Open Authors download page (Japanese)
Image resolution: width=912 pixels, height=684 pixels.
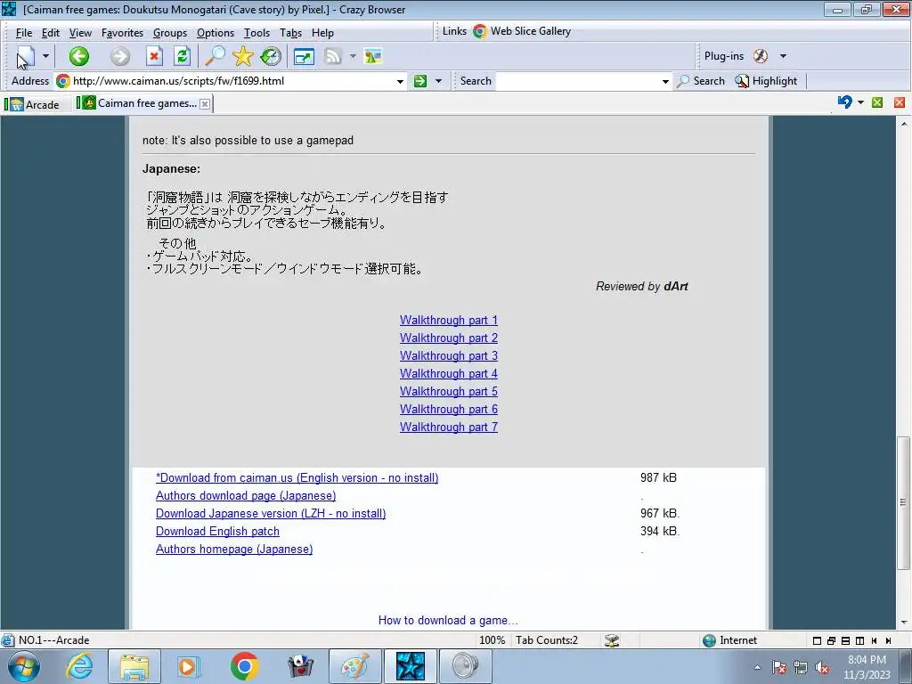click(246, 495)
